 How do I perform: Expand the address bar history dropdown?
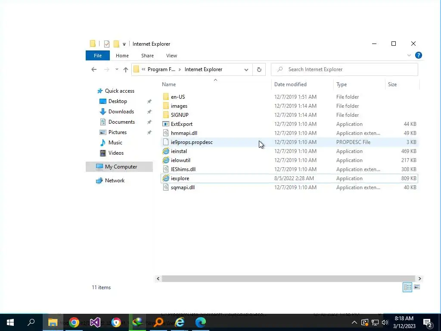tap(246, 69)
